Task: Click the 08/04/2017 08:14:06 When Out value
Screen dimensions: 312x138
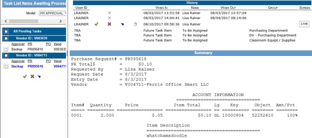Action: 228,18
